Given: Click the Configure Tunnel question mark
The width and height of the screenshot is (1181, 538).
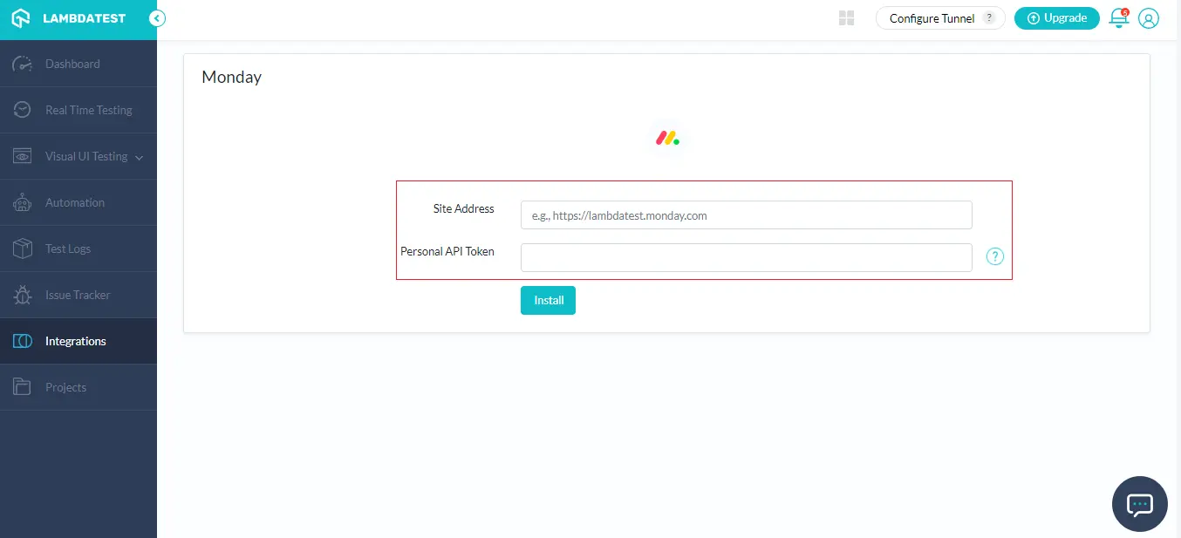Looking at the screenshot, I should point(990,17).
